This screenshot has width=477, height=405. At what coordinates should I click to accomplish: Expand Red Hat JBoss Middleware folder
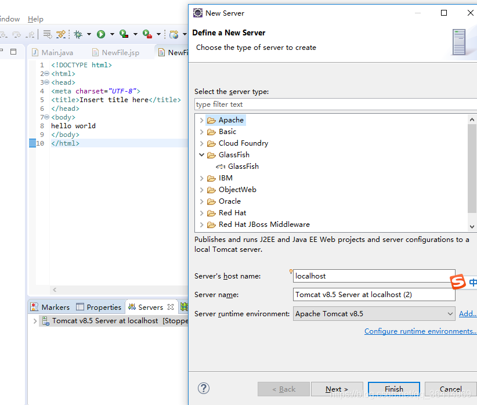pos(201,225)
